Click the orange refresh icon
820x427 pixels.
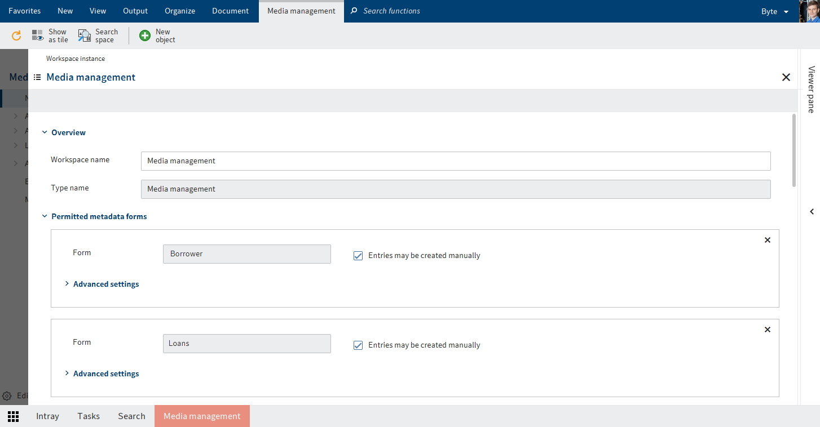pyautogui.click(x=16, y=36)
